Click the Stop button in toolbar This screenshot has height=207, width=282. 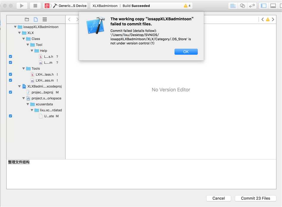tap(35, 6)
